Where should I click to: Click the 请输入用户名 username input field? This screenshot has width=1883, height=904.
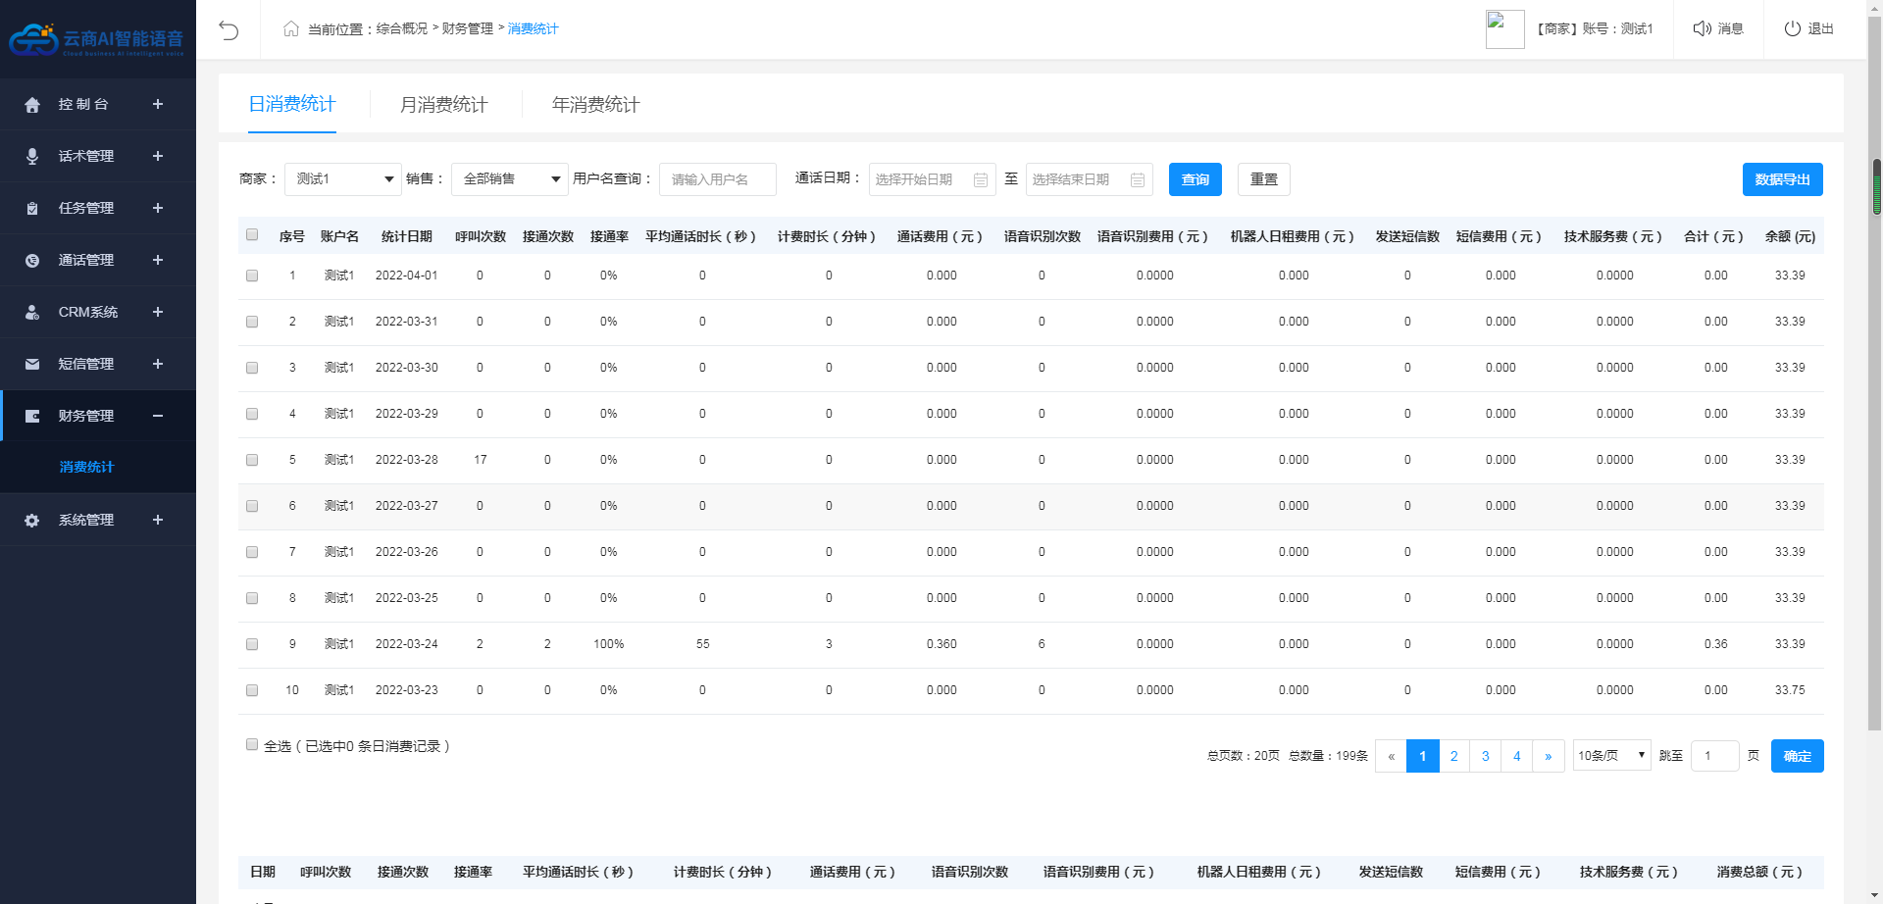point(717,179)
